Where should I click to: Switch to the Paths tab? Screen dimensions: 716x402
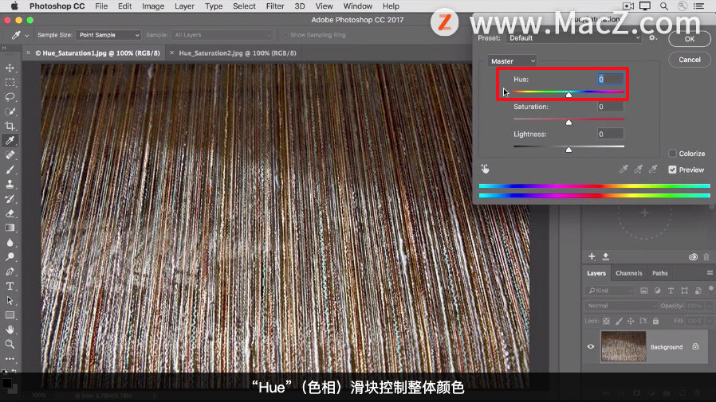click(660, 273)
